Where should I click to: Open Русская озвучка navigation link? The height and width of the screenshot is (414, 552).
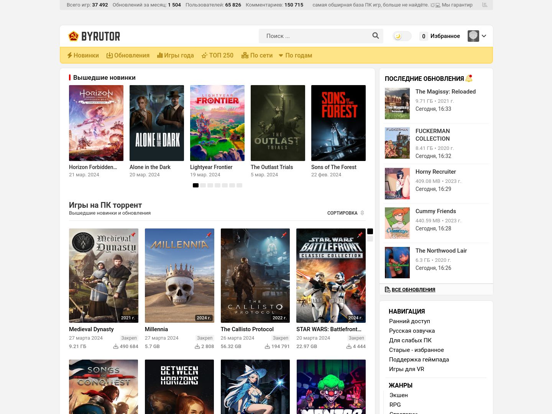412,330
